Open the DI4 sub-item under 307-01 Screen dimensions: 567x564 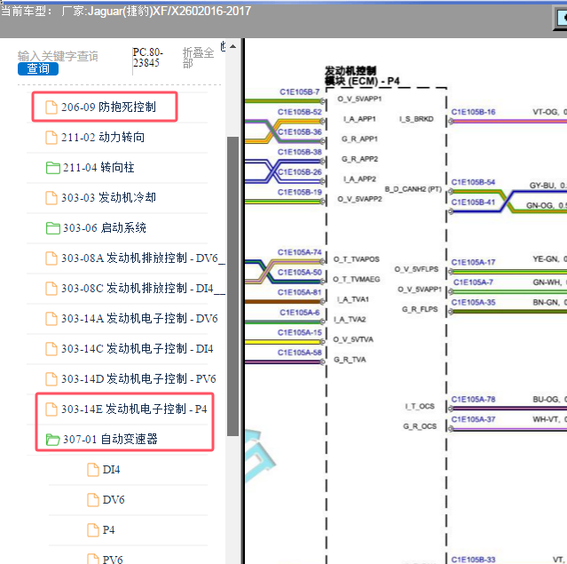[112, 470]
